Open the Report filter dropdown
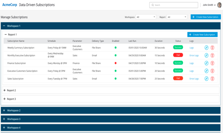Screen dimensions: 223x133 click(x=177, y=17)
